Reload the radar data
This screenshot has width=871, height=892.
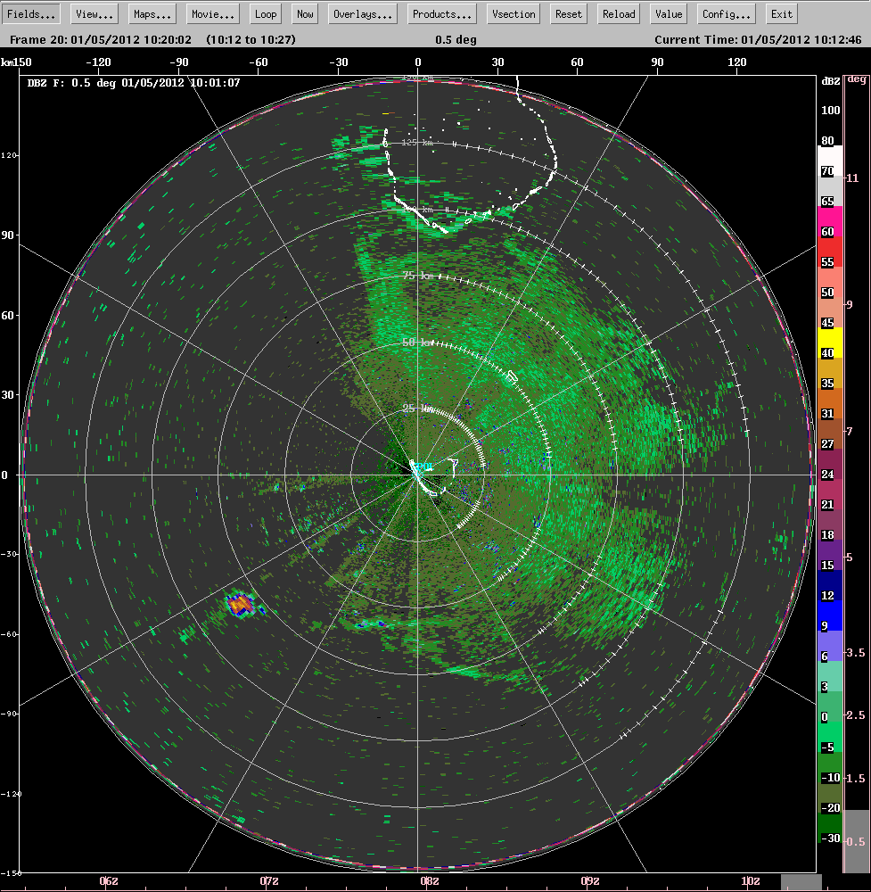[618, 13]
